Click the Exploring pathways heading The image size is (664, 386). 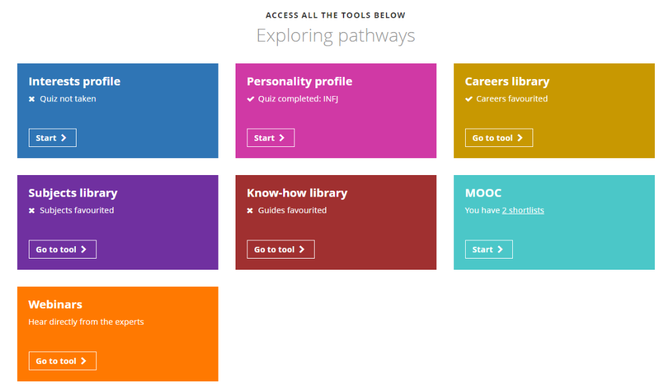(x=336, y=35)
